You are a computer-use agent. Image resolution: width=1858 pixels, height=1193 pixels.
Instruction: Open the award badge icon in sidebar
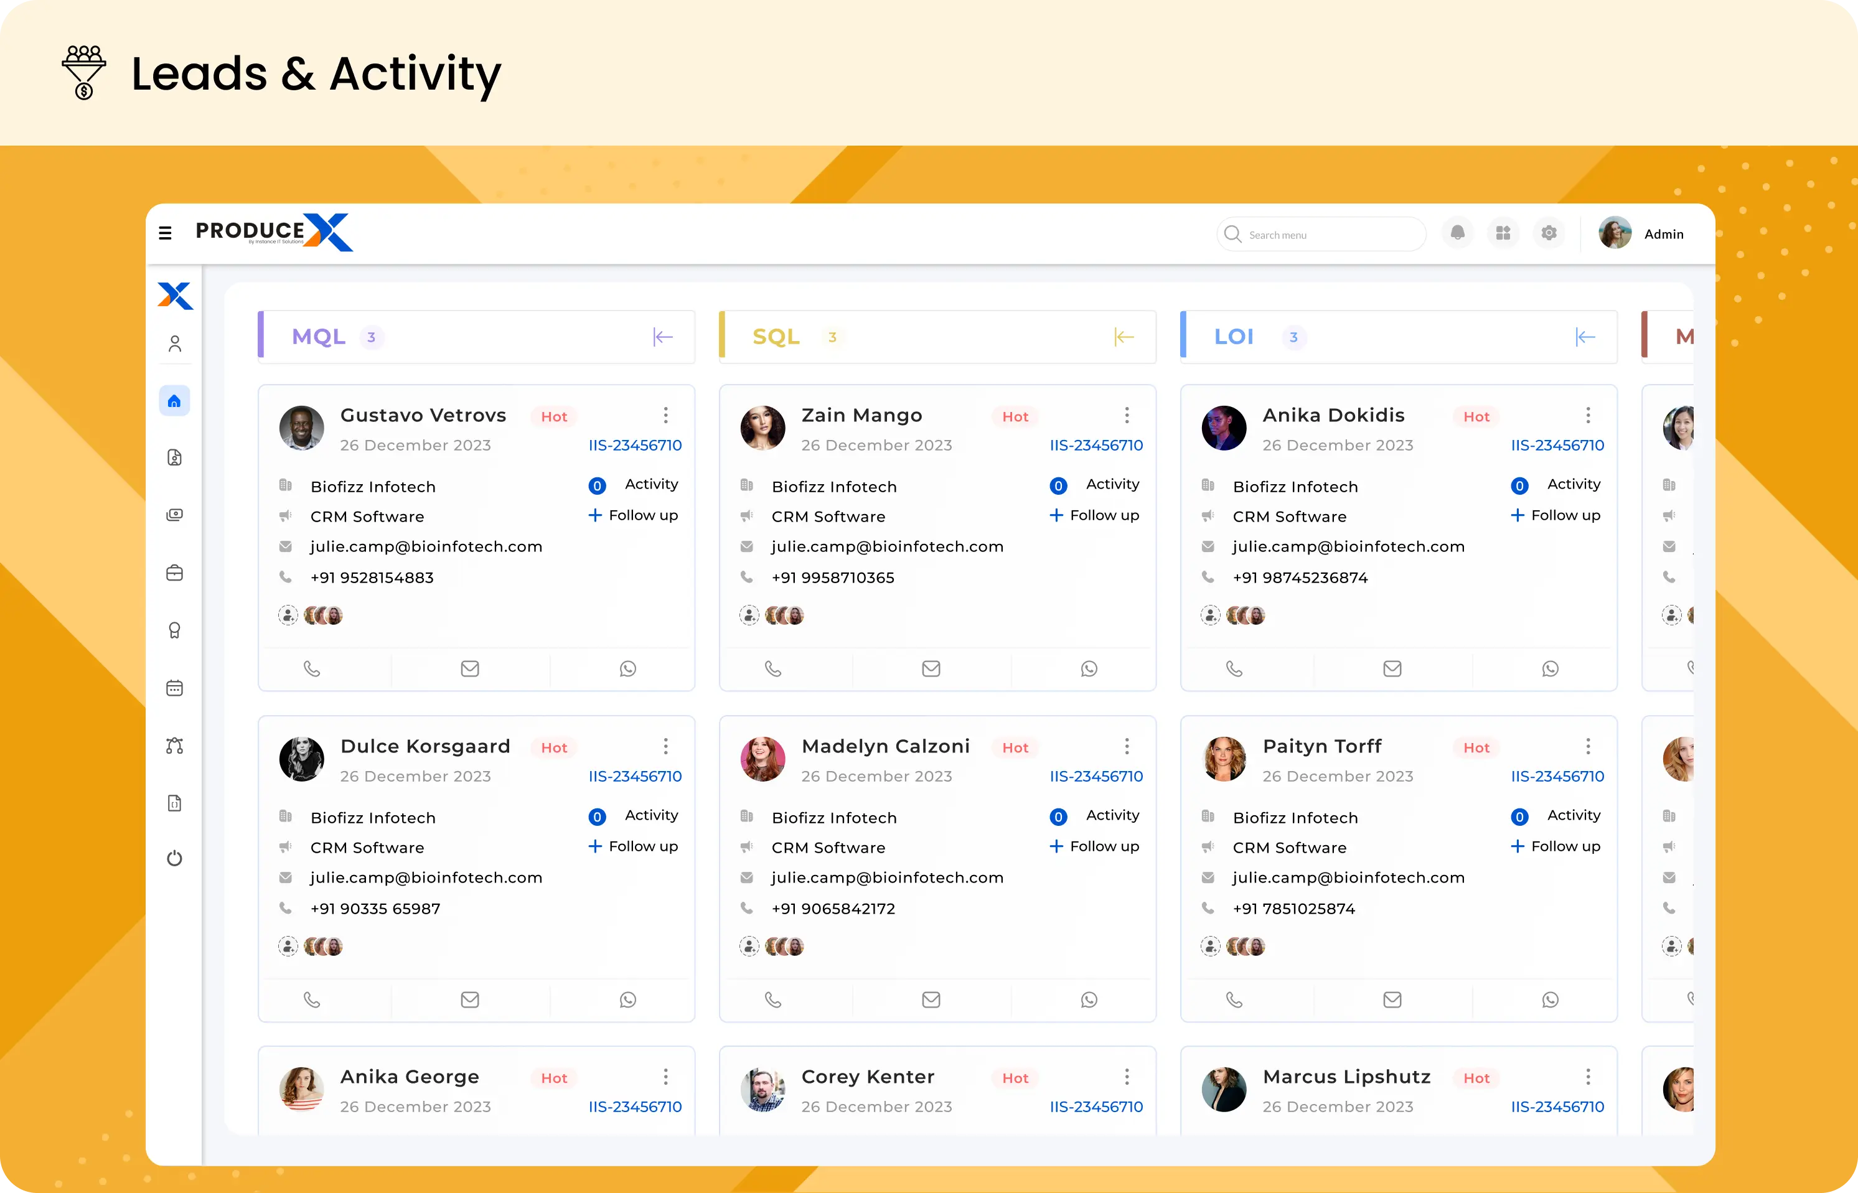(x=174, y=630)
